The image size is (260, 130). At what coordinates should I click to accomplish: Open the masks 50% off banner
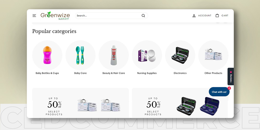pos(80,103)
